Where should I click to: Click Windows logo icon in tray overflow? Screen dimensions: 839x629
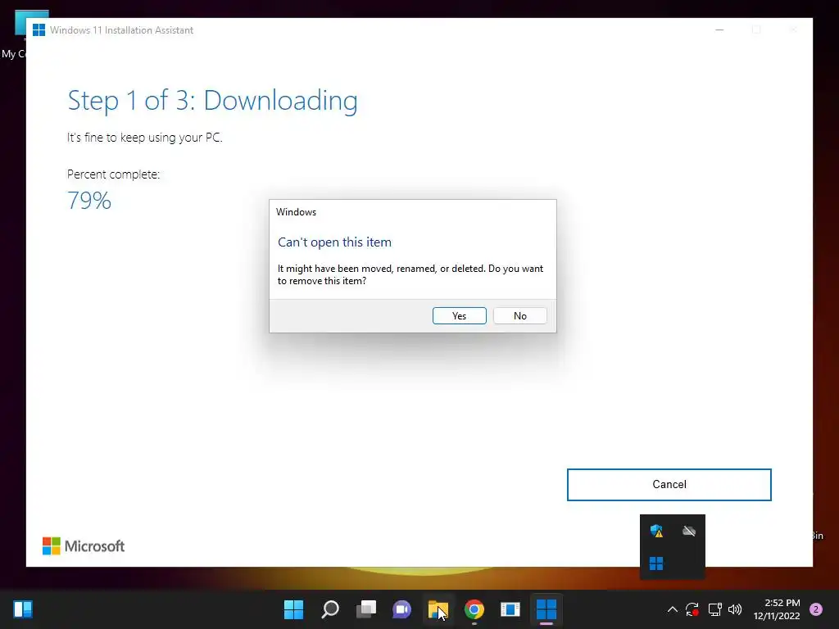(656, 563)
